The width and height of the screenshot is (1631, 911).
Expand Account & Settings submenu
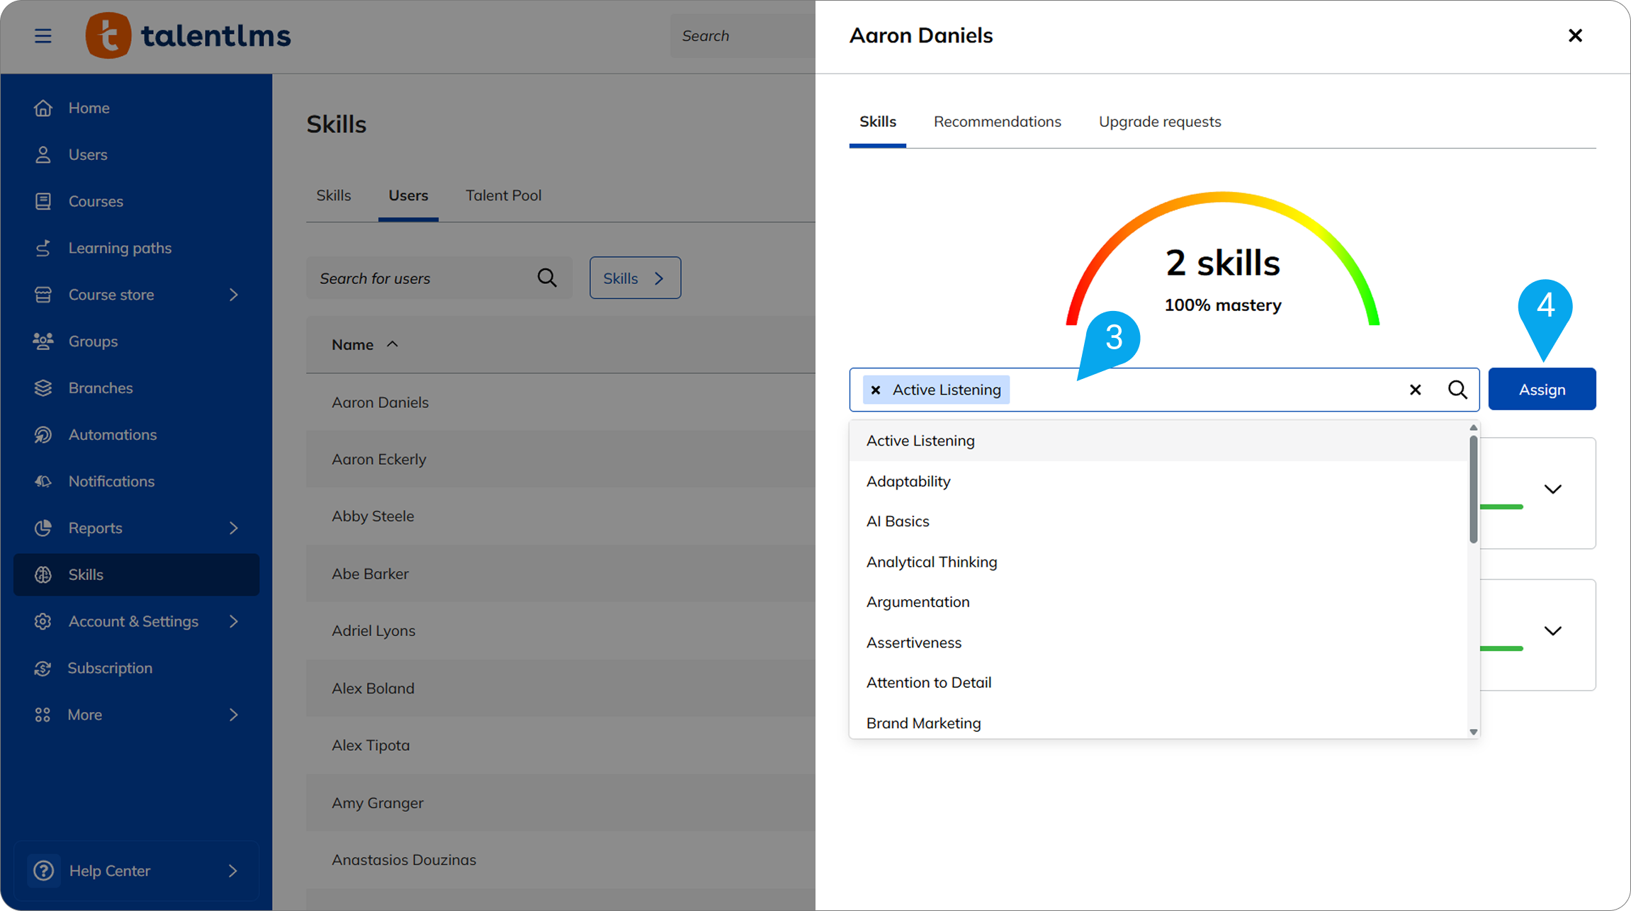click(233, 621)
